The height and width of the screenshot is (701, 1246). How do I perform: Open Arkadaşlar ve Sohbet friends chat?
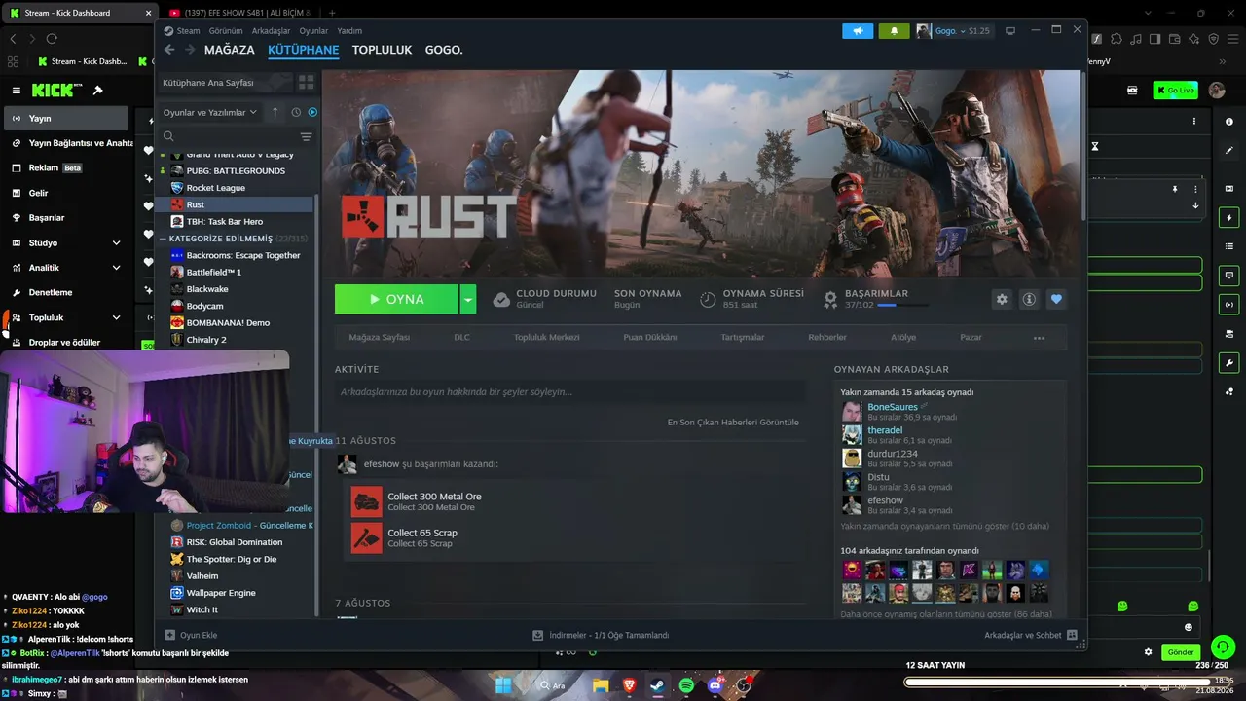[x=1030, y=635]
